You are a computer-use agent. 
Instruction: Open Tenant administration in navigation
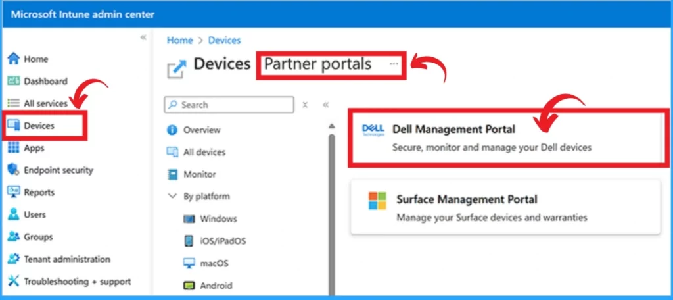click(67, 259)
